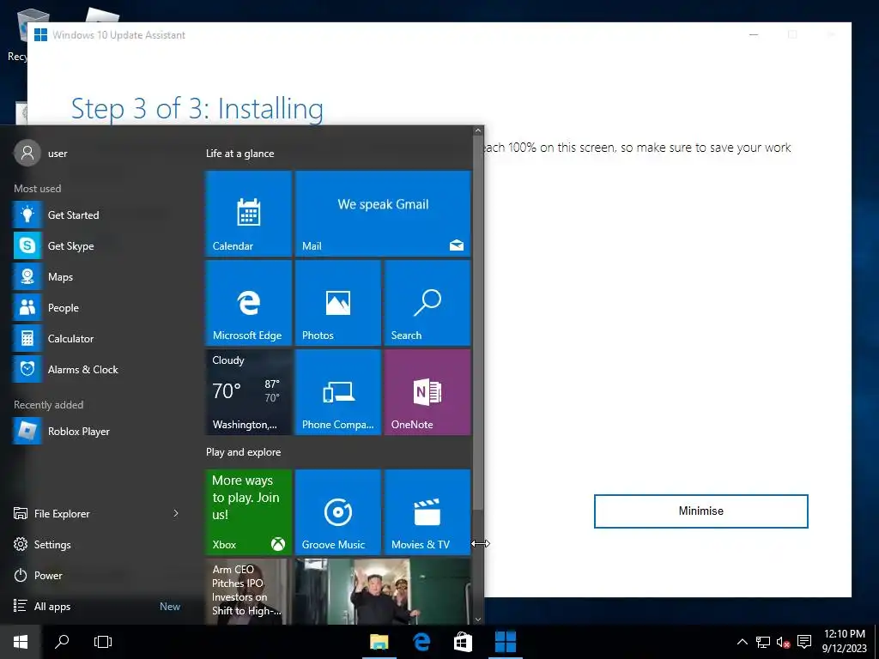Open the news photo tile

click(383, 591)
